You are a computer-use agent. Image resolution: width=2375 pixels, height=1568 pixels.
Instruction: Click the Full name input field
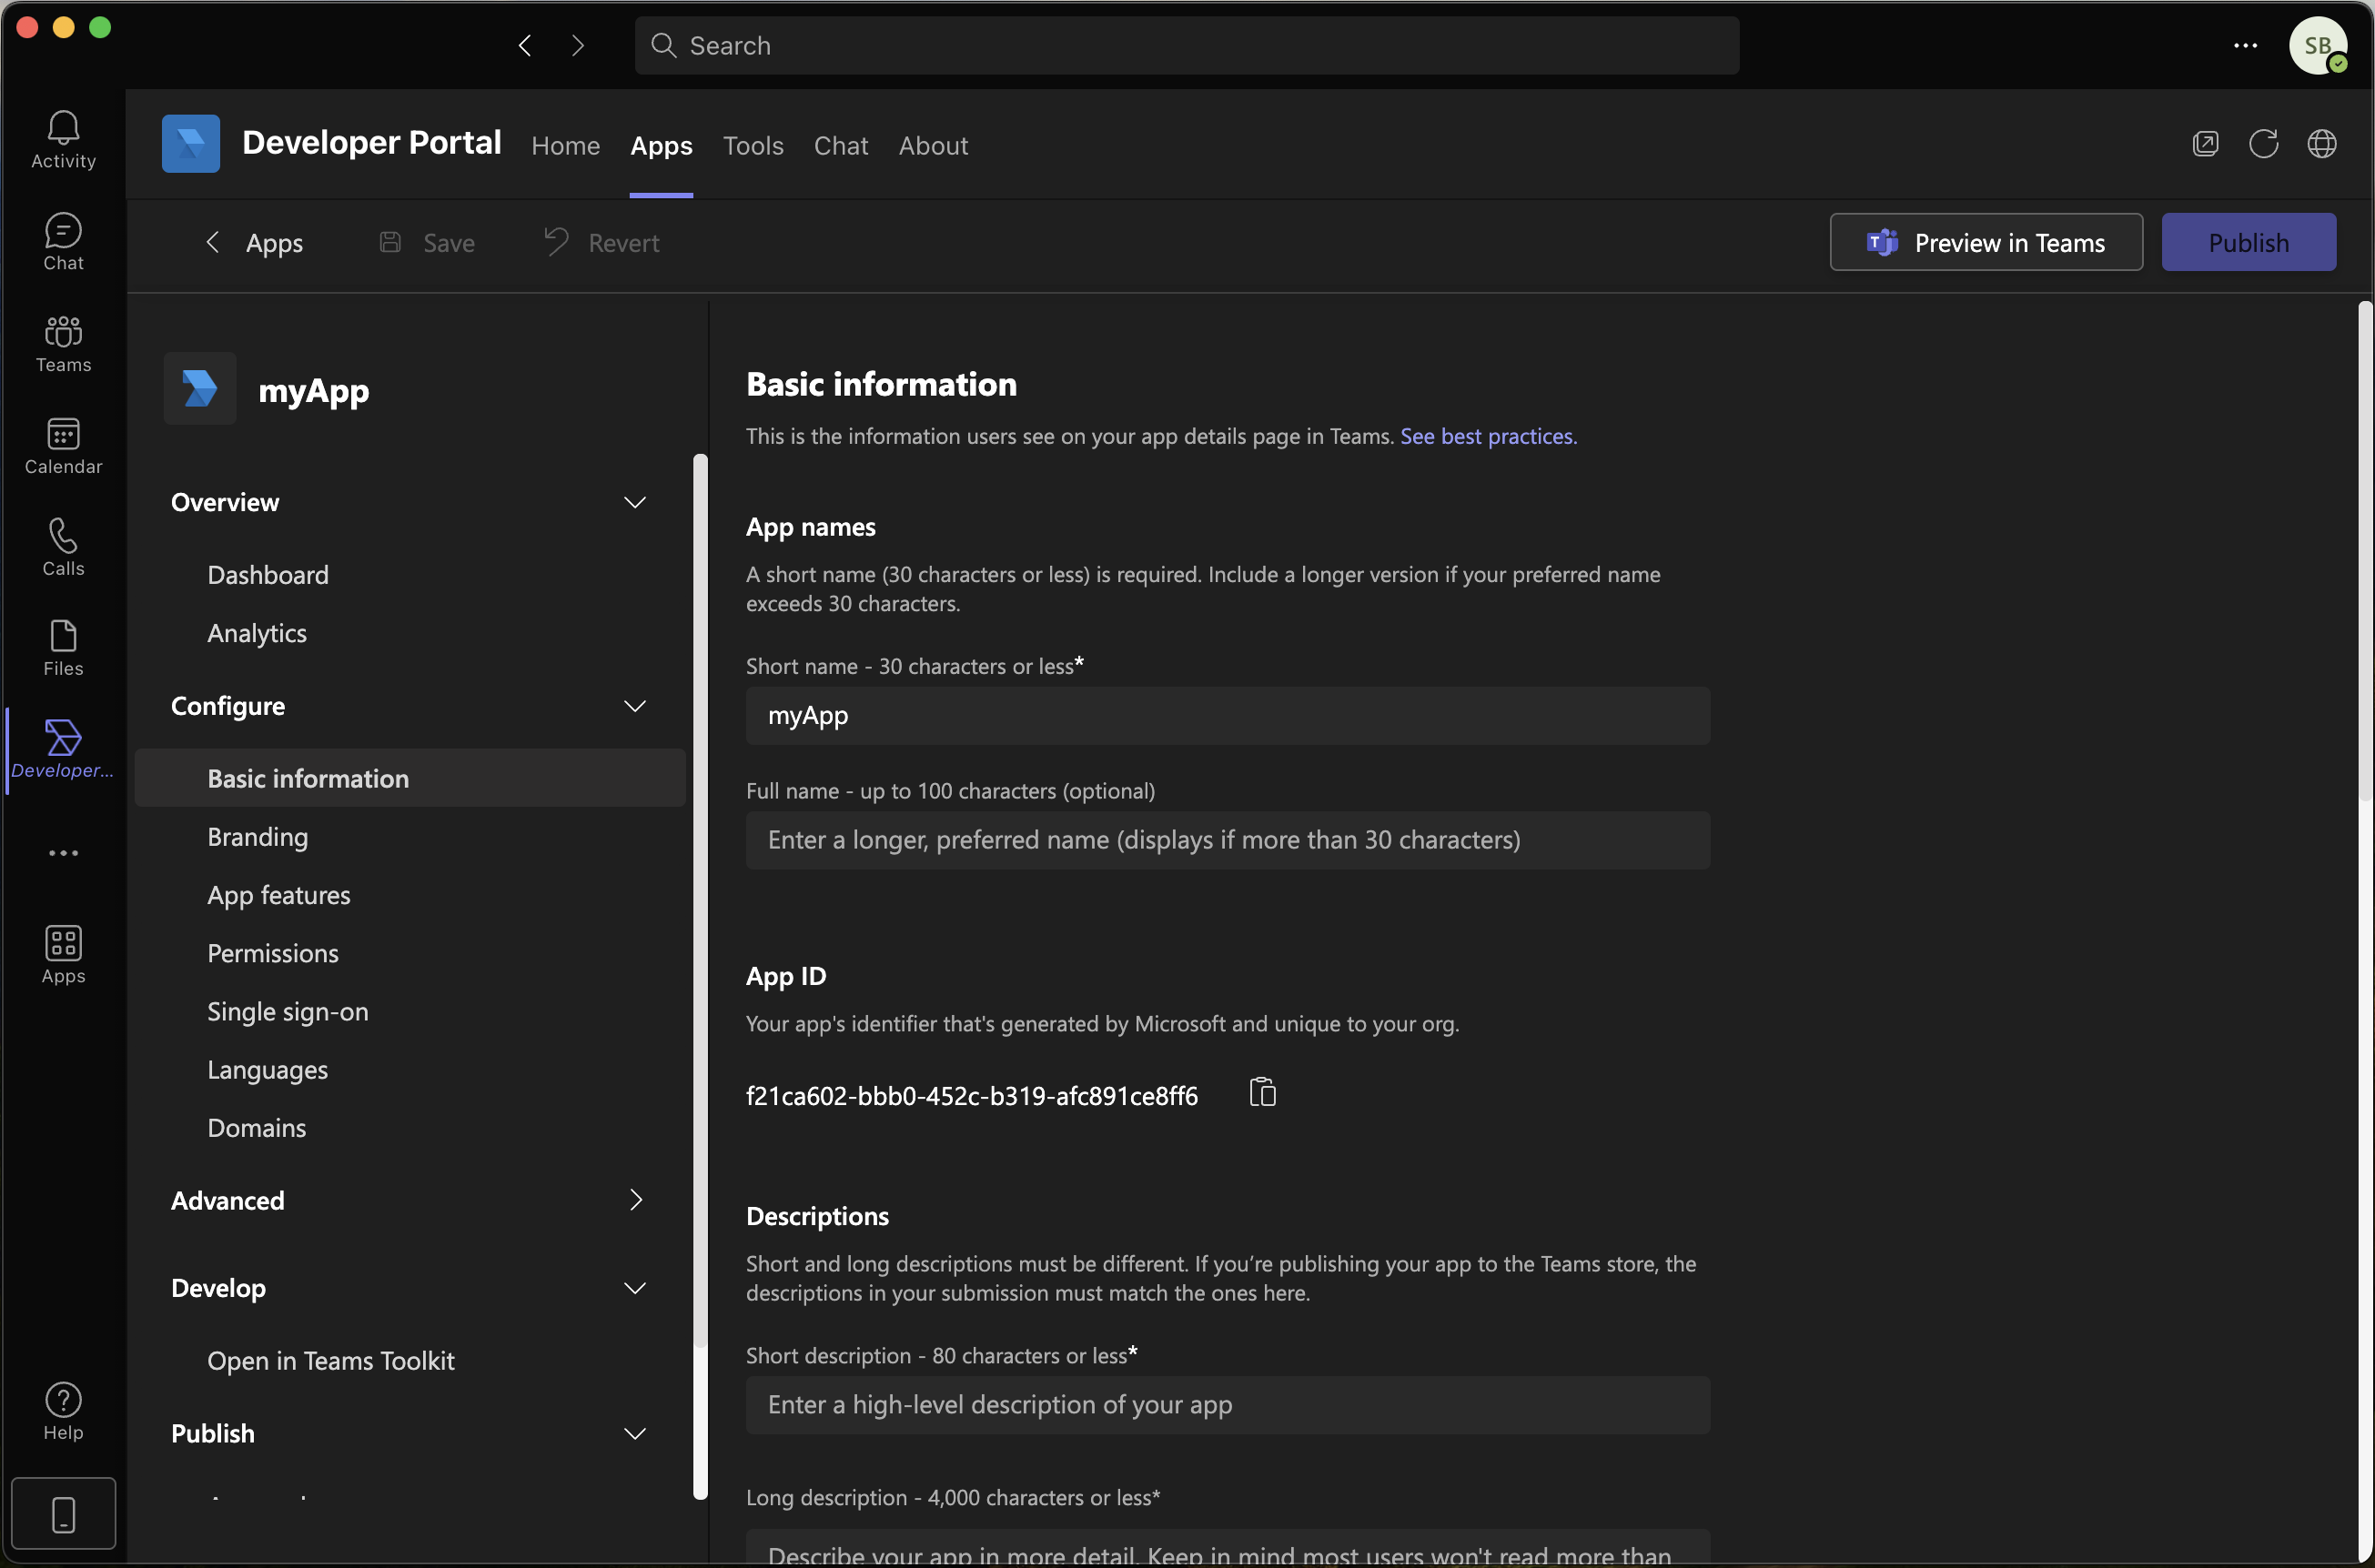[x=1228, y=840]
